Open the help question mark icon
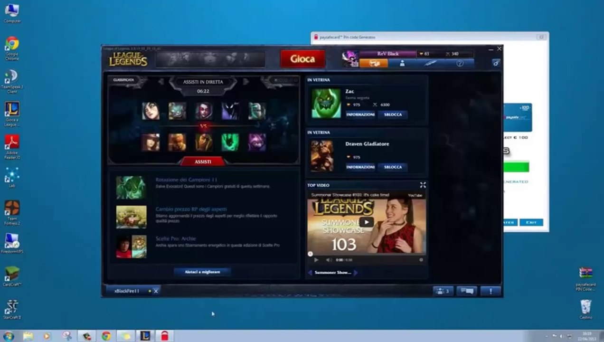This screenshot has width=604, height=342. (x=460, y=63)
